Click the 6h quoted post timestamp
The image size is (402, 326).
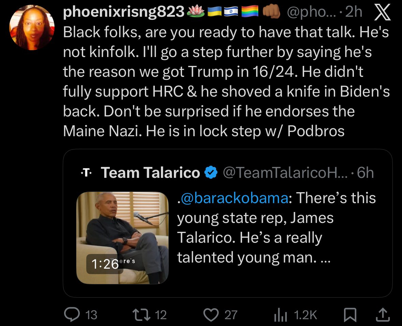pos(365,173)
